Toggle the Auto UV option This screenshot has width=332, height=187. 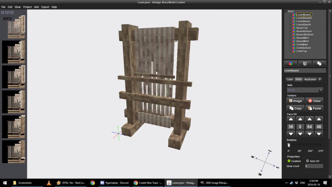click(307, 161)
